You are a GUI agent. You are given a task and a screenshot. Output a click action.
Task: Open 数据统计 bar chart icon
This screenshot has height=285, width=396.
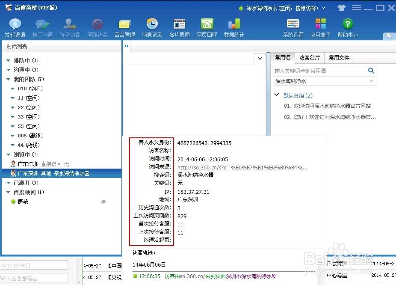coord(234,24)
